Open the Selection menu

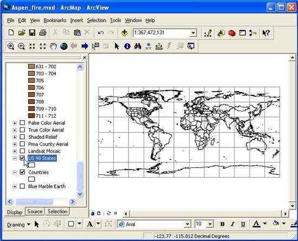click(96, 21)
